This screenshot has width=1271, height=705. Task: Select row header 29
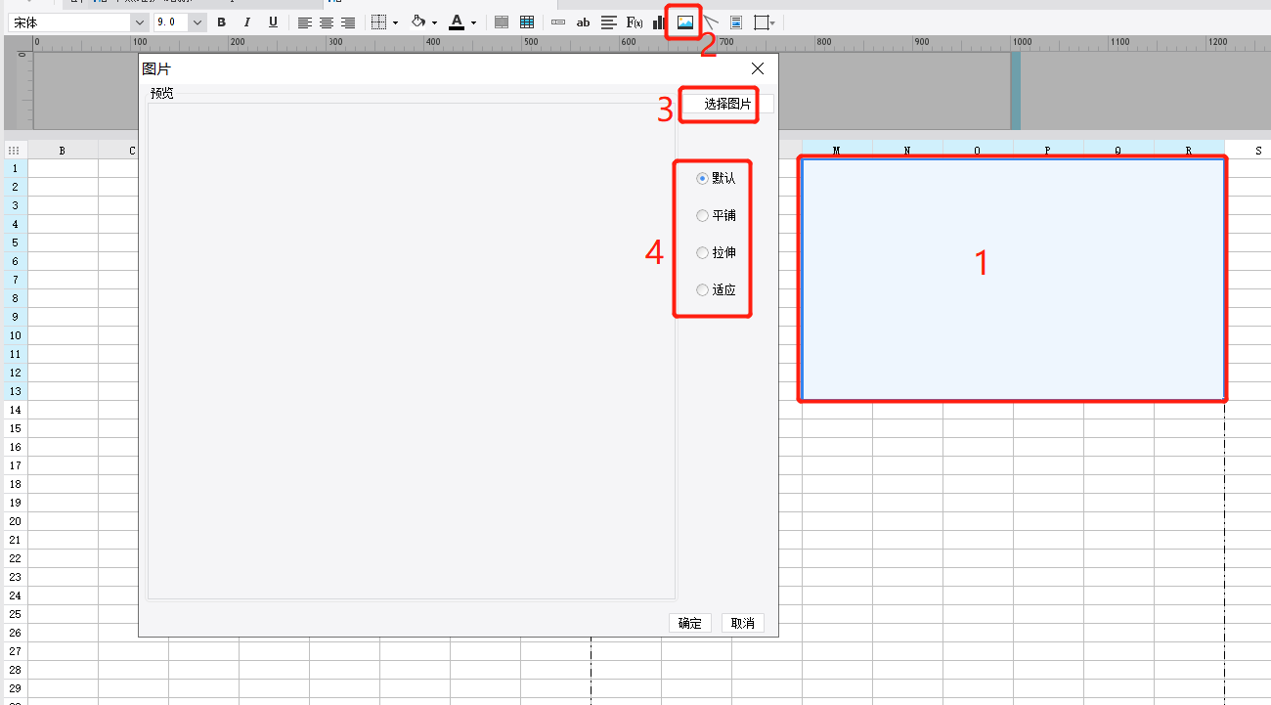[15, 688]
